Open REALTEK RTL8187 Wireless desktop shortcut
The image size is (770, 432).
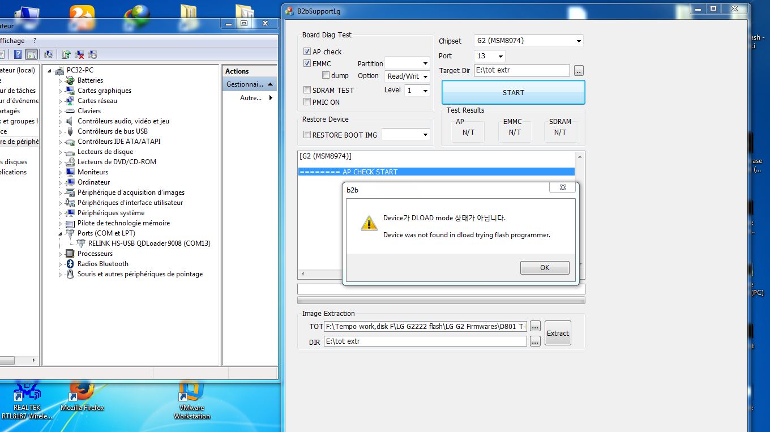point(27,400)
